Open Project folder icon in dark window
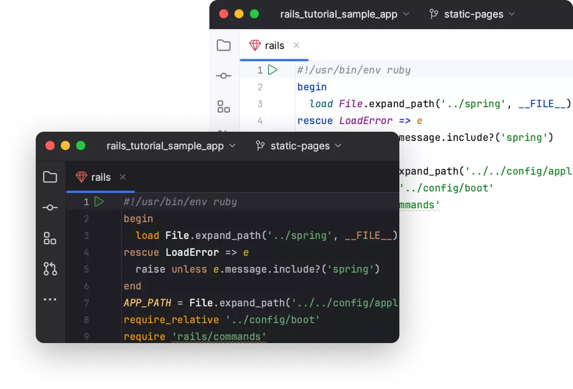This screenshot has height=389, width=573. (x=50, y=177)
